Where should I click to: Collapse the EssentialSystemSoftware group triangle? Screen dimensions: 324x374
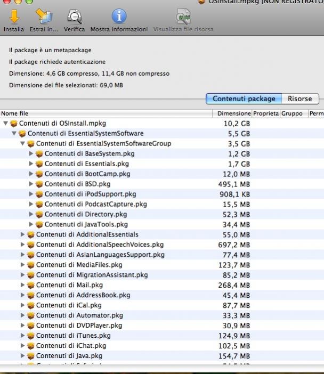[x=14, y=133]
